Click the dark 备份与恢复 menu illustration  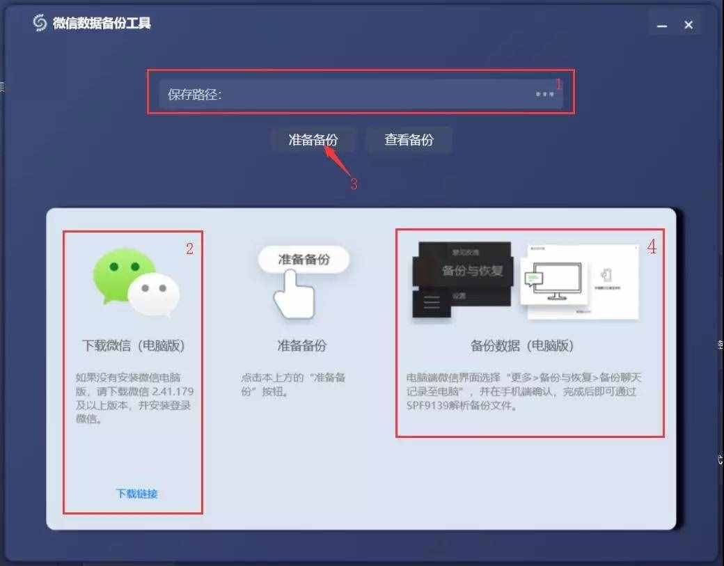point(462,279)
